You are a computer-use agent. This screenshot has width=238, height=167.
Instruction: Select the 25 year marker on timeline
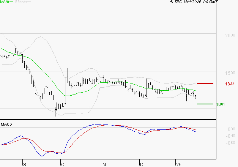[x=178, y=164]
